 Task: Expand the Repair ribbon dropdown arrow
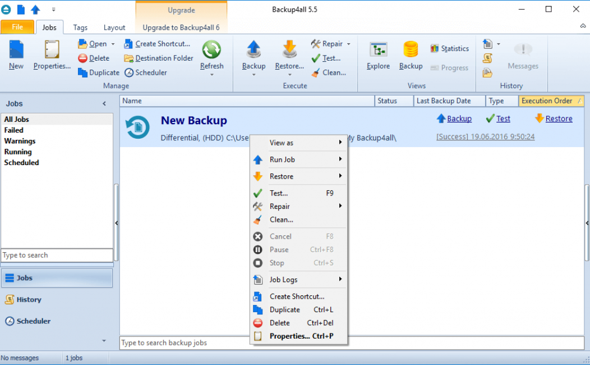[349, 44]
